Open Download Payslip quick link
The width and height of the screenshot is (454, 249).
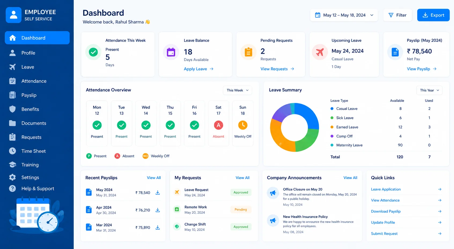pyautogui.click(x=406, y=211)
